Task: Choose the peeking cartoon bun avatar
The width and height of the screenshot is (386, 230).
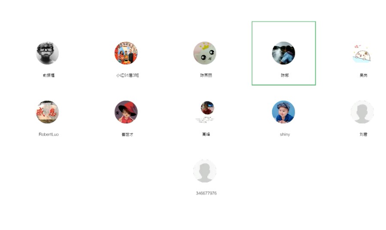Action: (x=362, y=54)
